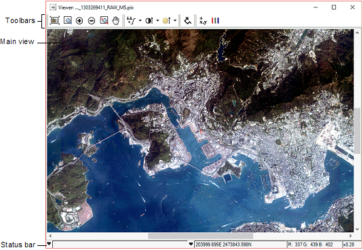This screenshot has width=363, height=250.
Task: Expand the contrast dropdown arrow
Action: click(157, 20)
